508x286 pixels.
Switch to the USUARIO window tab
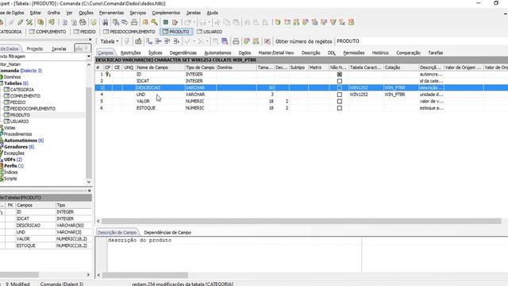[x=210, y=32]
